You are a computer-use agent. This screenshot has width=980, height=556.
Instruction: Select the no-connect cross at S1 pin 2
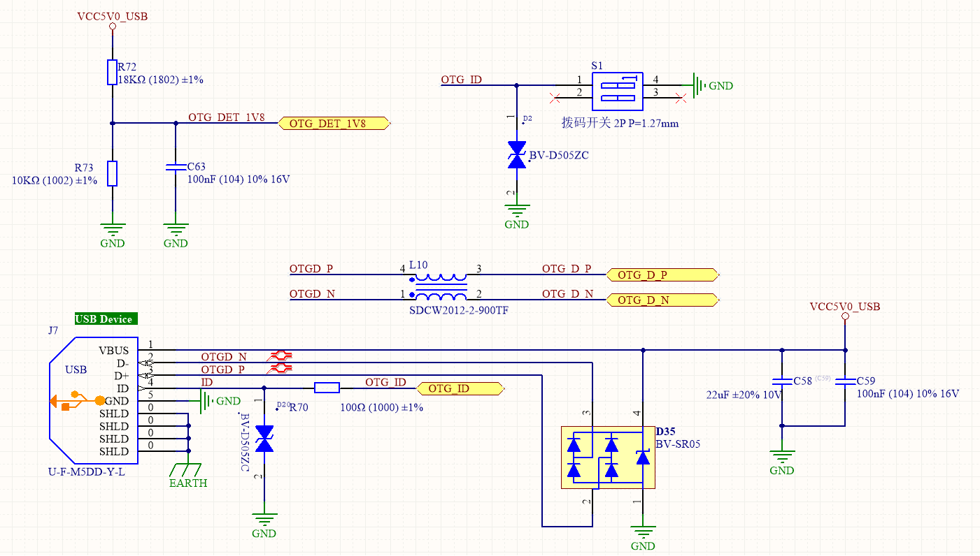coord(555,97)
